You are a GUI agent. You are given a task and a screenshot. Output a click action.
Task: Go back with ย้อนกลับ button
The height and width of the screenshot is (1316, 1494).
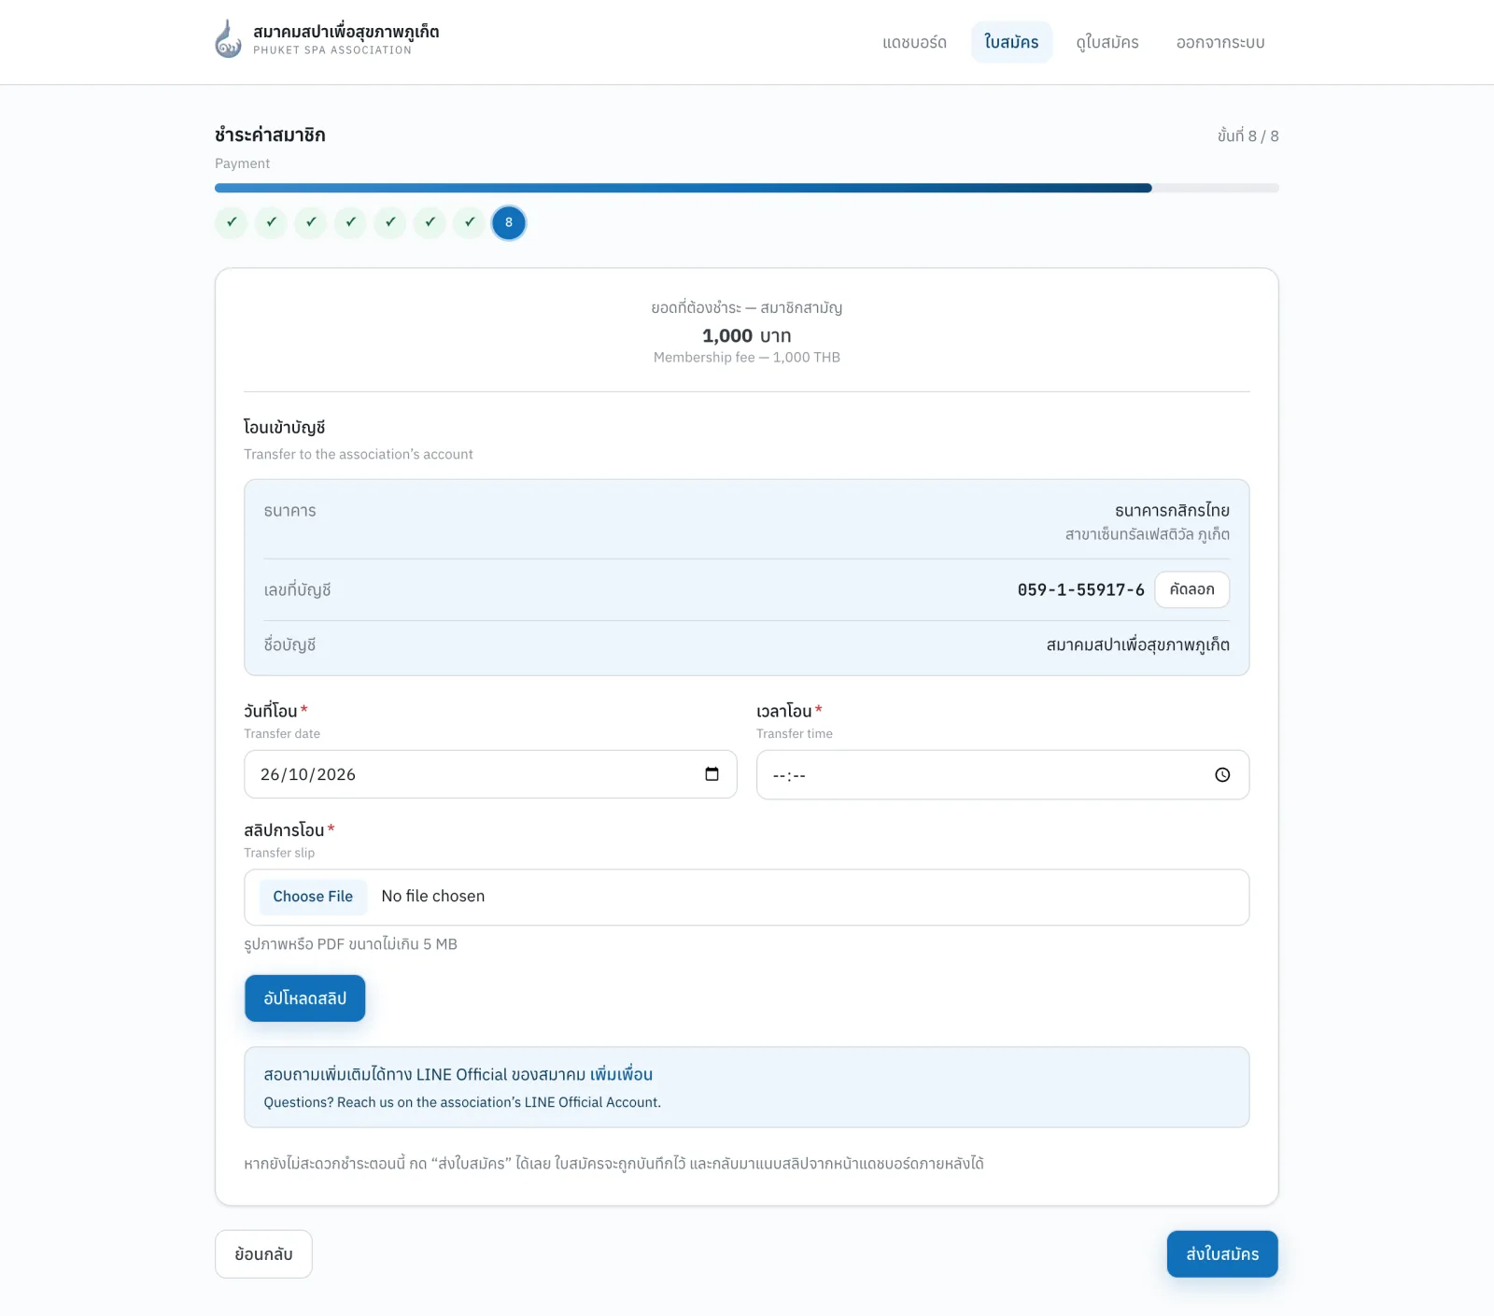click(263, 1254)
